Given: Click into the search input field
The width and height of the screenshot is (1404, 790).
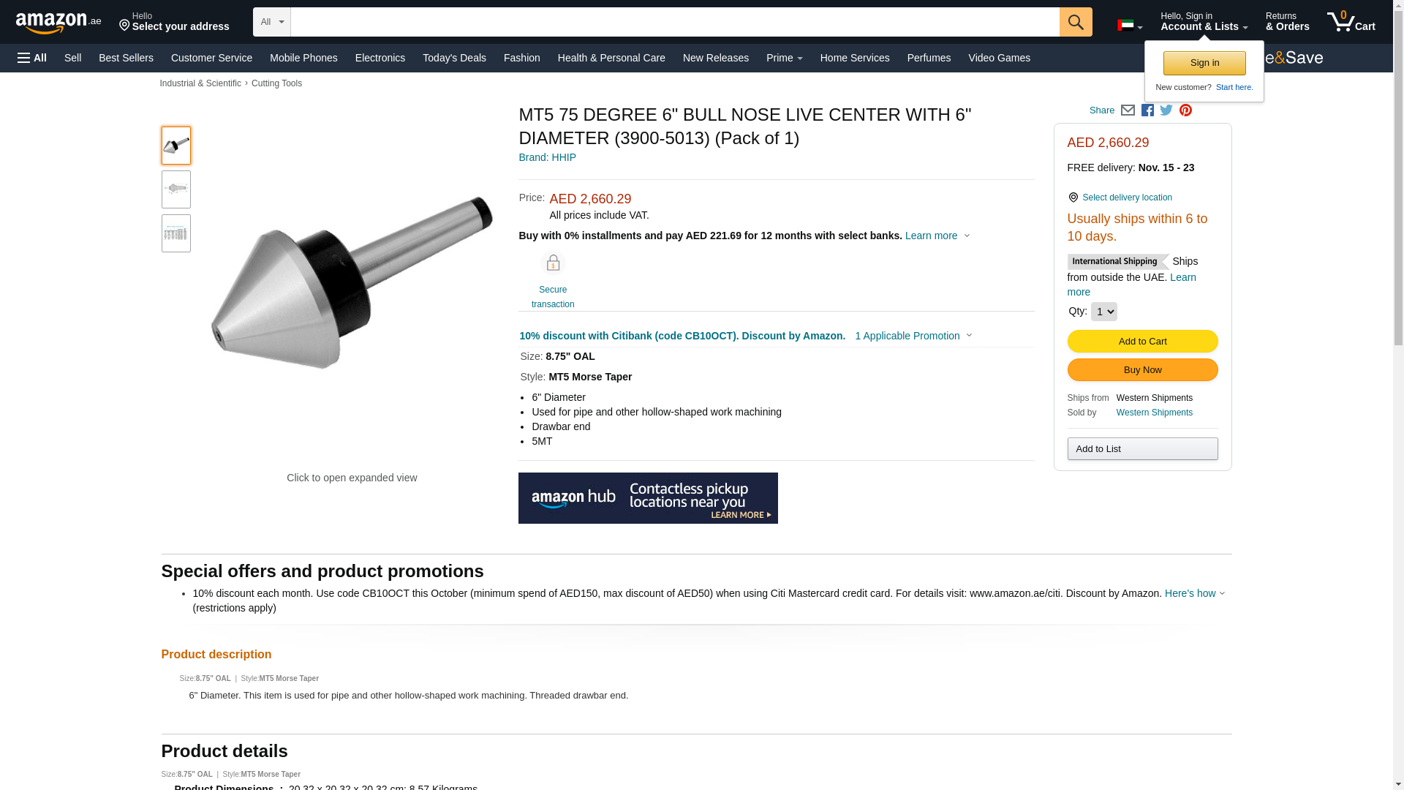Looking at the screenshot, I should click(675, 22).
